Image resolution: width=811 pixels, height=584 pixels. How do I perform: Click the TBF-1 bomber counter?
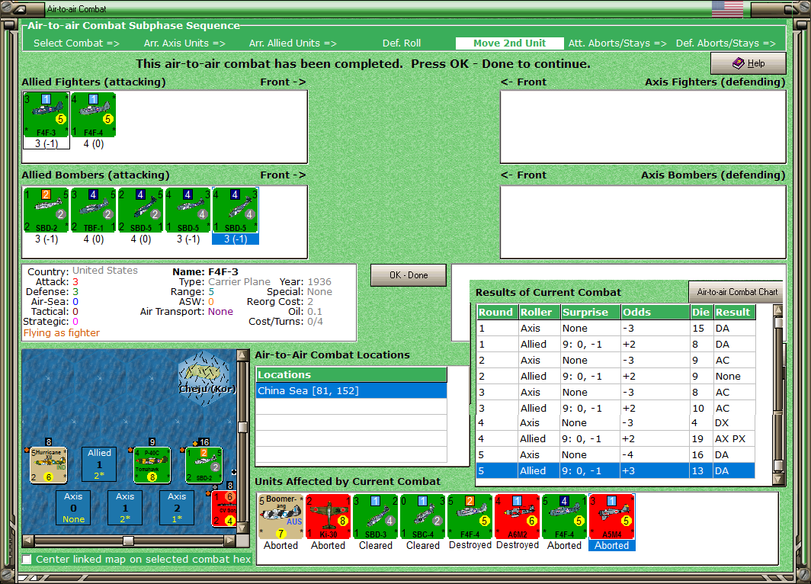(93, 210)
